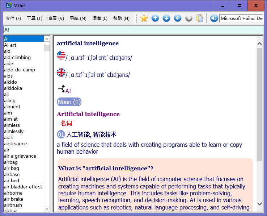Select 'airbase' in word list
267x216 pixels.
pos(24,174)
